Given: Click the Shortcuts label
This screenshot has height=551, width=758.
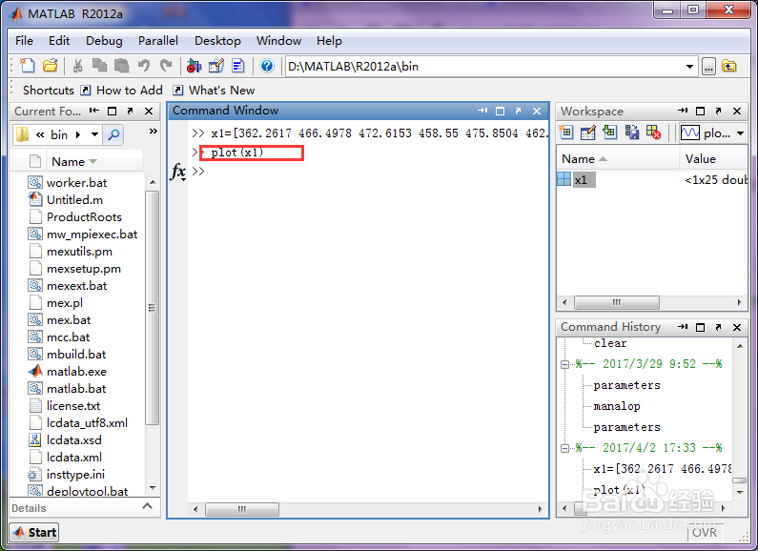Looking at the screenshot, I should tap(49, 91).
